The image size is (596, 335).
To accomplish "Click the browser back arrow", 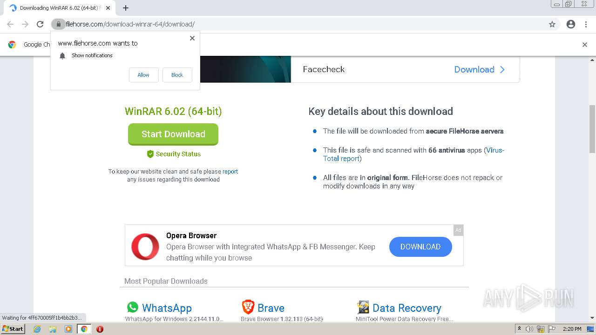I will click(10, 24).
